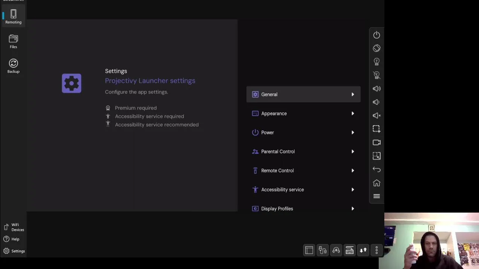Expand the General submenu arrow

353,95
